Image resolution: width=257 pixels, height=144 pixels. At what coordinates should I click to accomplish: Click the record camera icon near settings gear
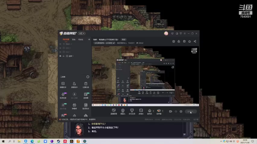click(x=171, y=111)
